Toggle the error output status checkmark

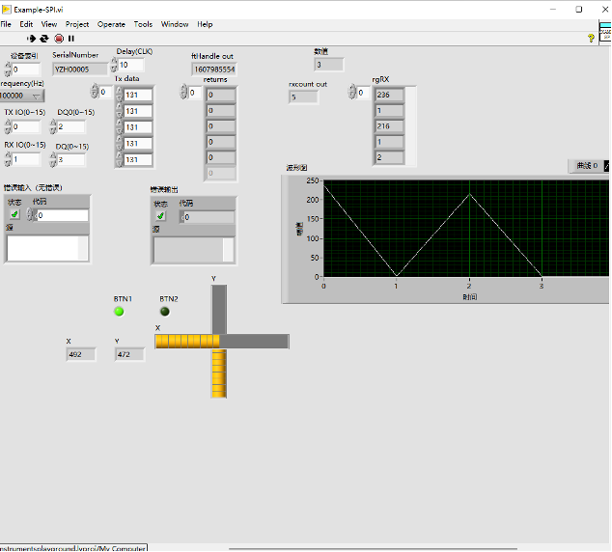161,216
